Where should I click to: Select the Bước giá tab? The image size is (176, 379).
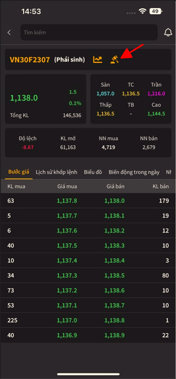pos(19,172)
